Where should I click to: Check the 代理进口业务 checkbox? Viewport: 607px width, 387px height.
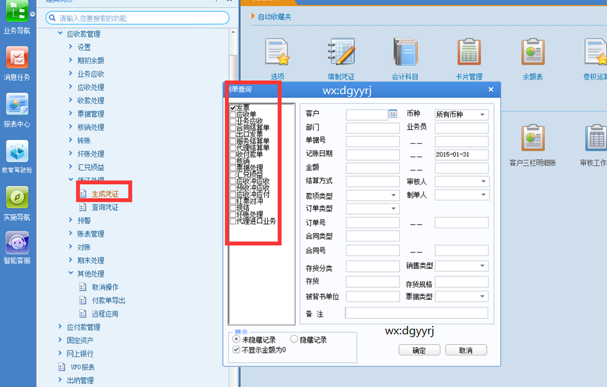pyautogui.click(x=233, y=221)
